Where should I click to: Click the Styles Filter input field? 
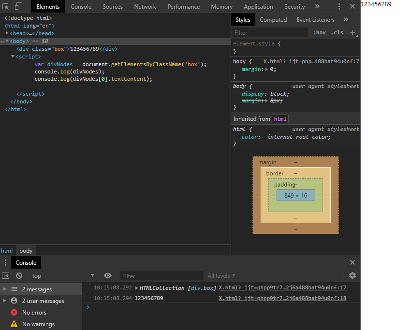click(x=270, y=33)
